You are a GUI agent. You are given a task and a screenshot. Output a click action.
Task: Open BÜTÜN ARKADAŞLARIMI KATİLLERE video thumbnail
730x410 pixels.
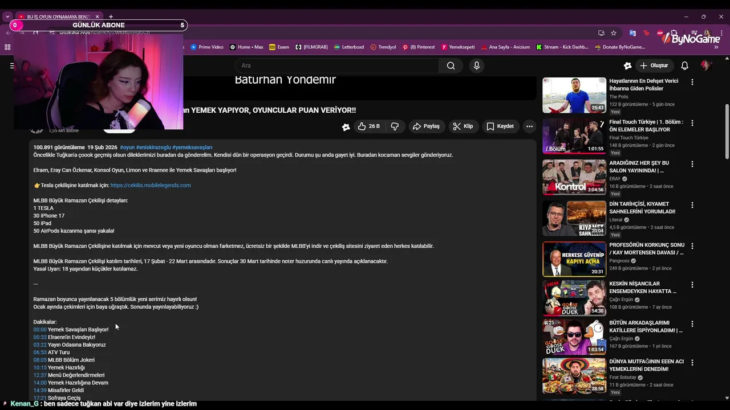(574, 337)
